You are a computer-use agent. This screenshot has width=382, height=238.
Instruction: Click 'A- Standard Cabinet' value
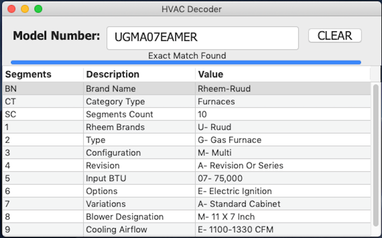click(239, 204)
